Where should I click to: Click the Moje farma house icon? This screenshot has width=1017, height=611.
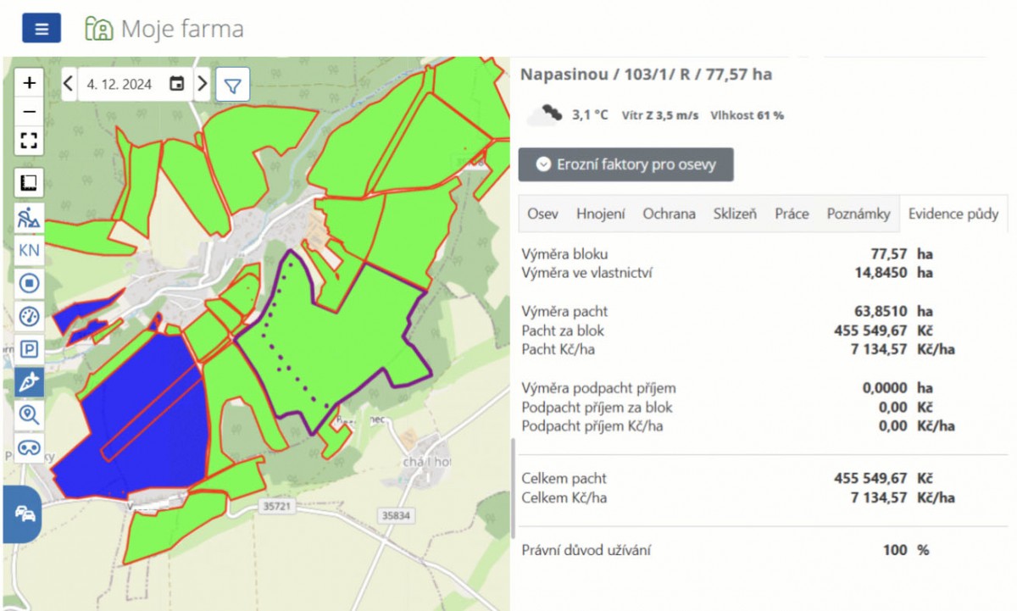pyautogui.click(x=98, y=29)
